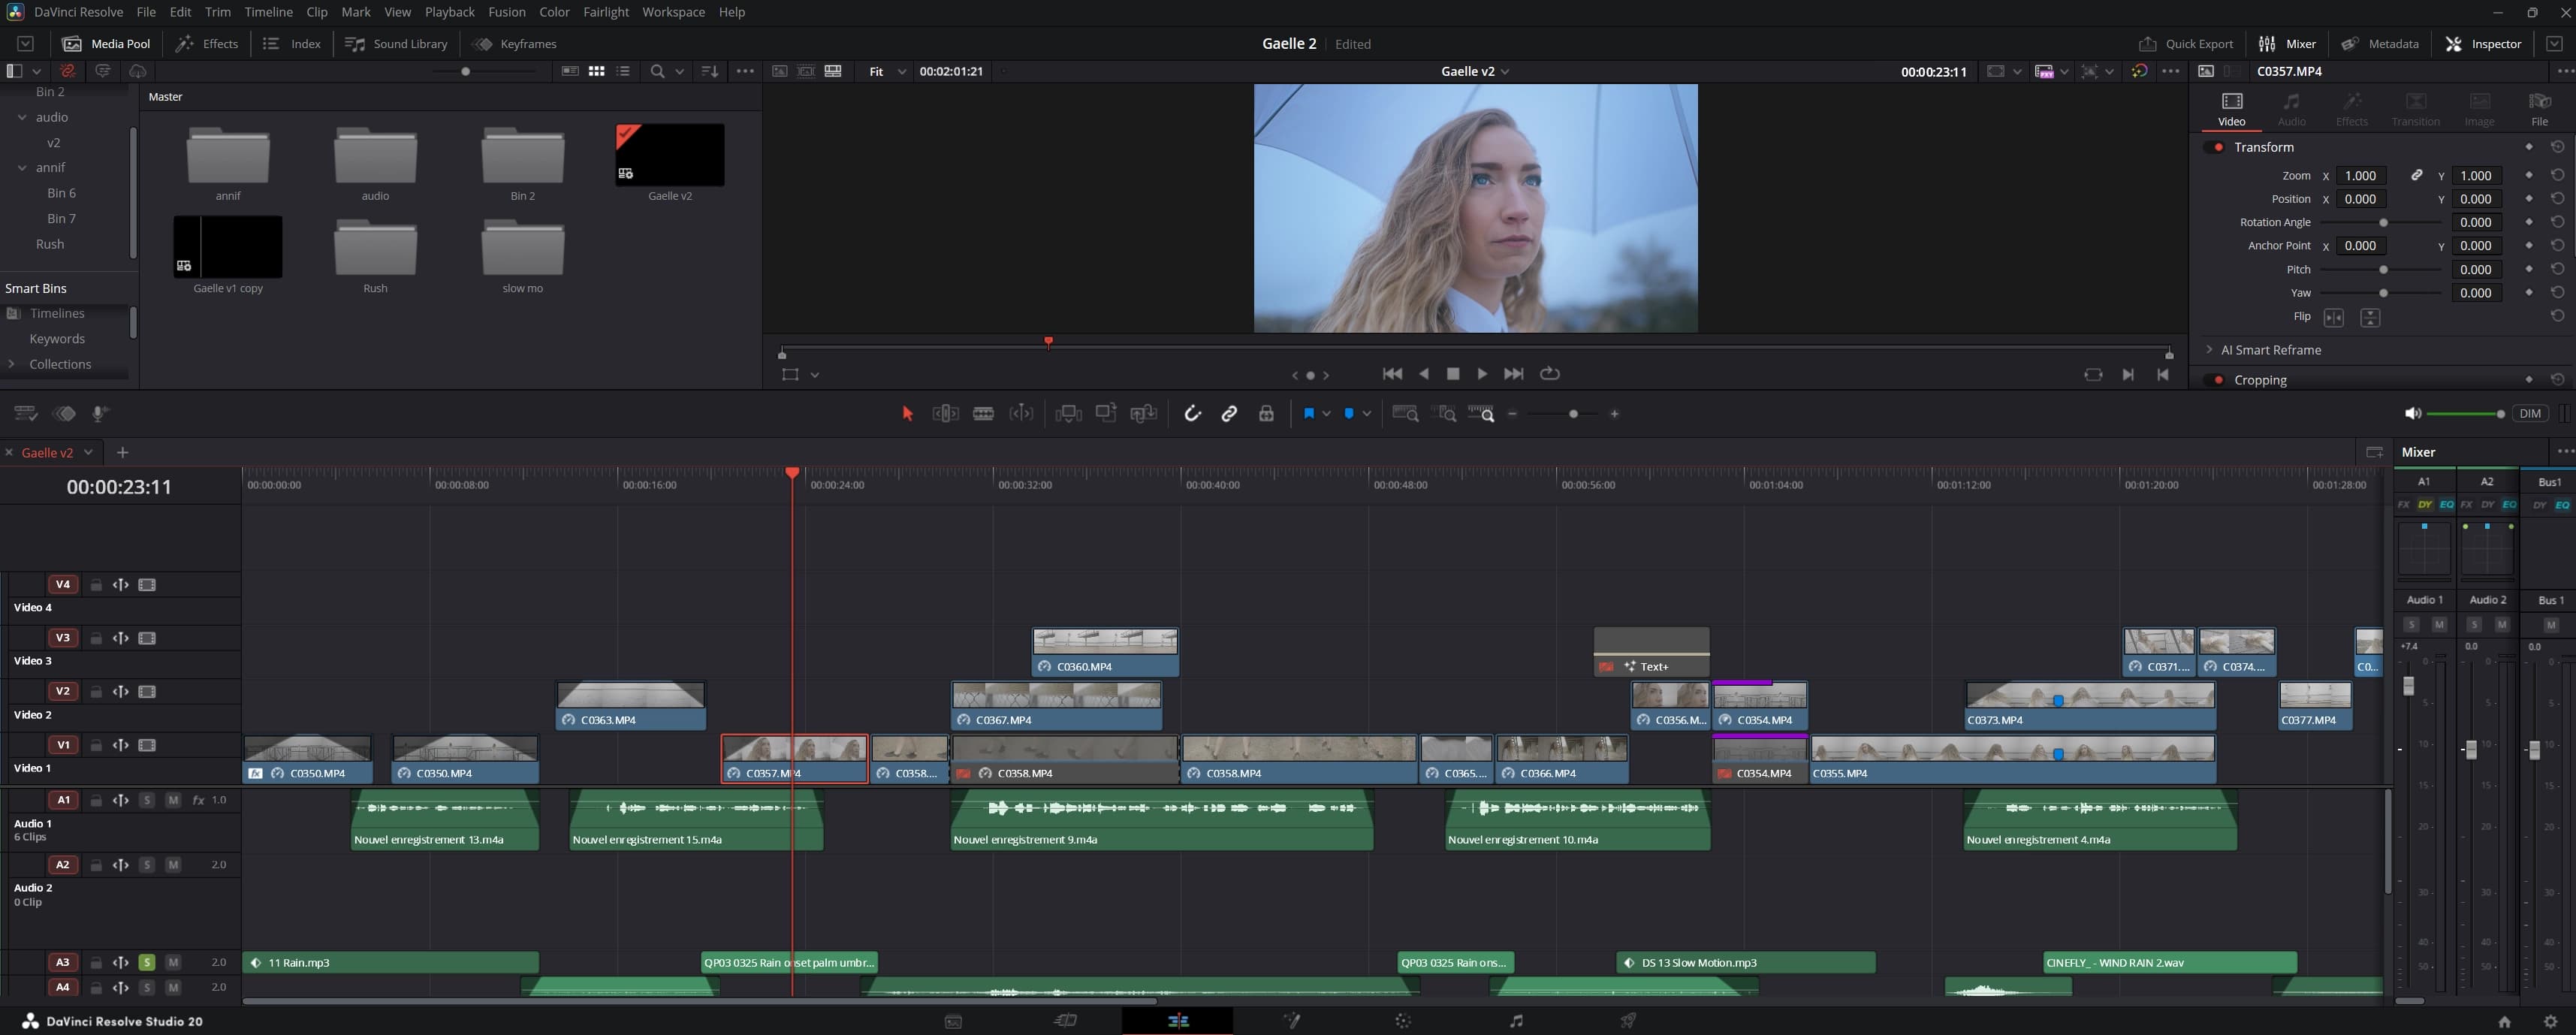The width and height of the screenshot is (2576, 1035).
Task: Select the Blade edit mode tool
Action: click(x=983, y=413)
